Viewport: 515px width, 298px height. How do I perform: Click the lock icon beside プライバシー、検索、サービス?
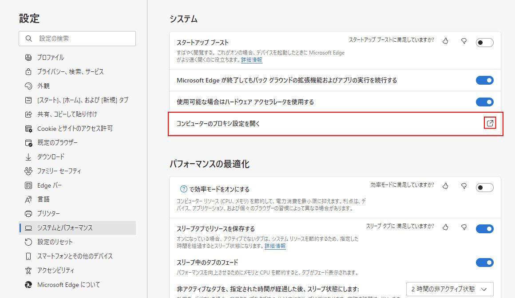click(x=28, y=71)
